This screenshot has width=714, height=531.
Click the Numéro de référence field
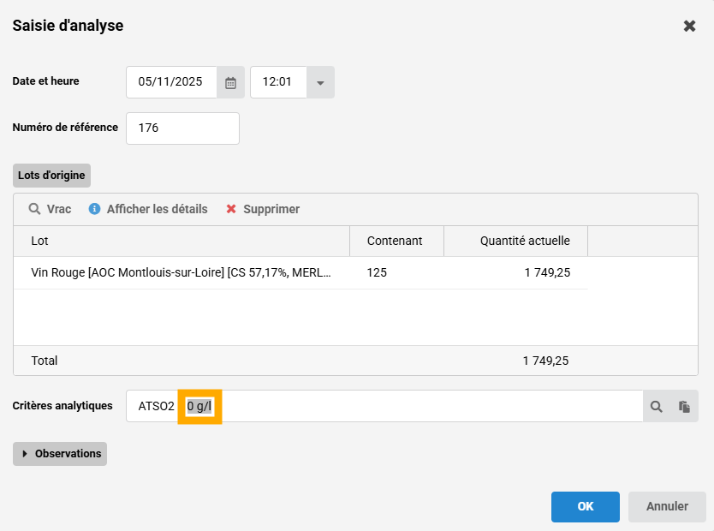click(x=182, y=128)
